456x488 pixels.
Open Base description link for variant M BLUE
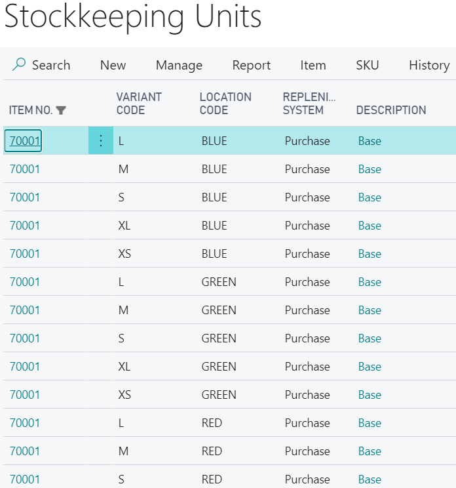click(370, 169)
